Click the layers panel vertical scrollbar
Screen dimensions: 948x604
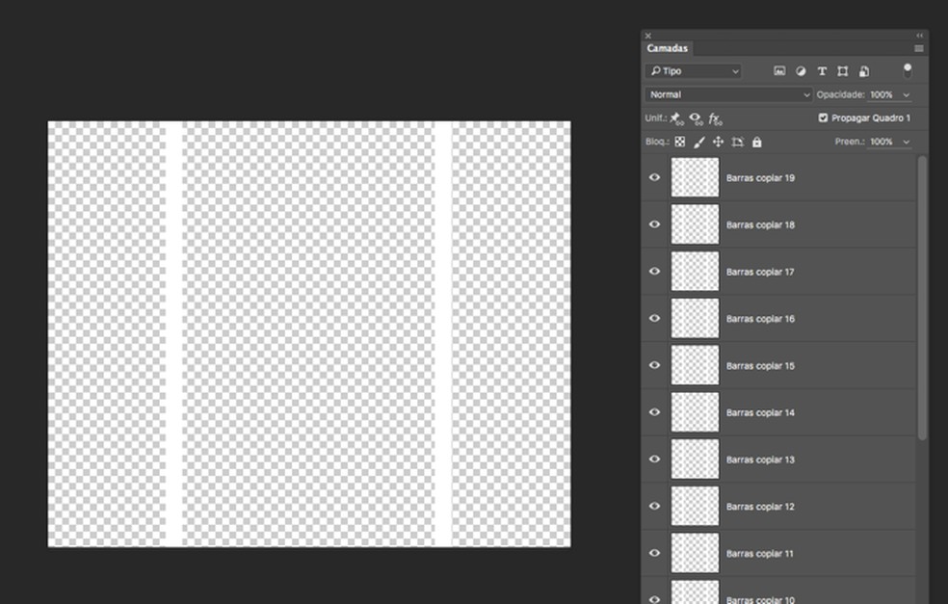pos(921,298)
